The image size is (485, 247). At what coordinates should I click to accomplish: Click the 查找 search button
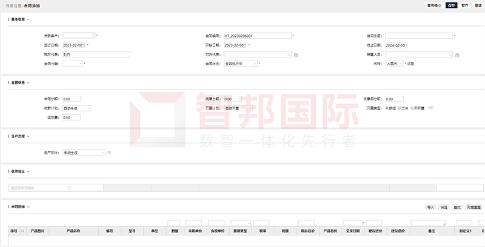coord(457,207)
